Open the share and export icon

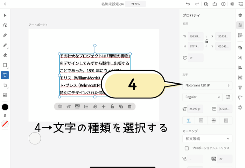(x=215, y=4)
